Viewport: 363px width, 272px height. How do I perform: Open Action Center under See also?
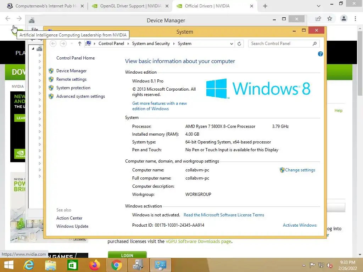[69, 218]
